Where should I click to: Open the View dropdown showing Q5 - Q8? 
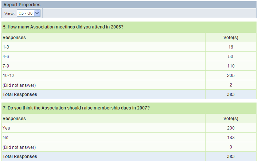(28, 13)
